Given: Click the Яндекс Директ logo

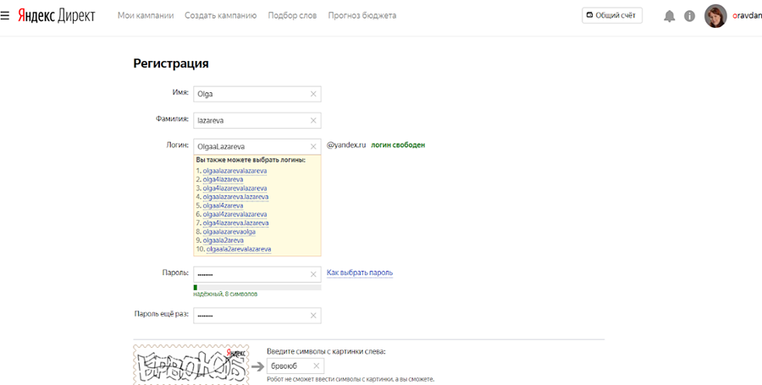Looking at the screenshot, I should 55,15.
